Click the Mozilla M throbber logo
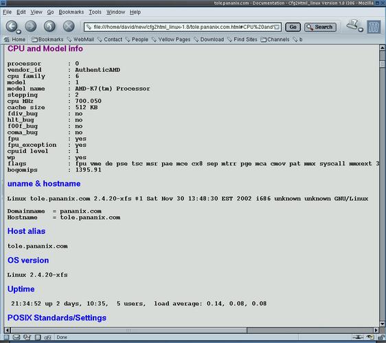Viewport: 386px width, 343px height. pyautogui.click(x=374, y=27)
